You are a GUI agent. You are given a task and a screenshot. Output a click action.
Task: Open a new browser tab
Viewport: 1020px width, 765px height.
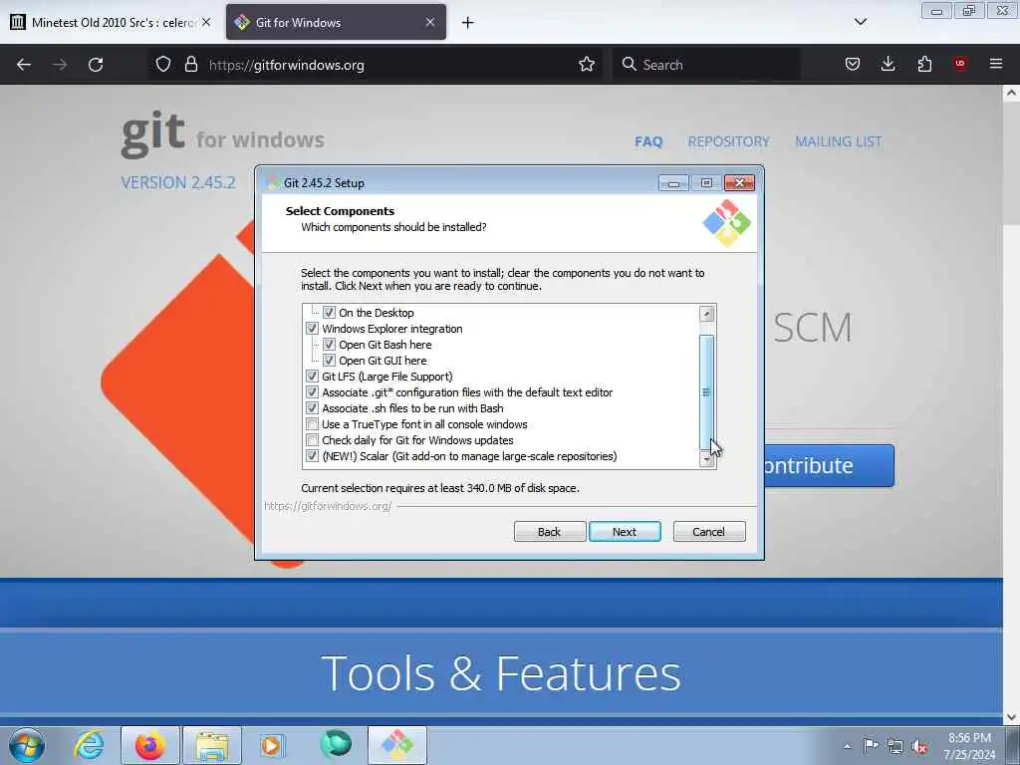click(x=468, y=23)
